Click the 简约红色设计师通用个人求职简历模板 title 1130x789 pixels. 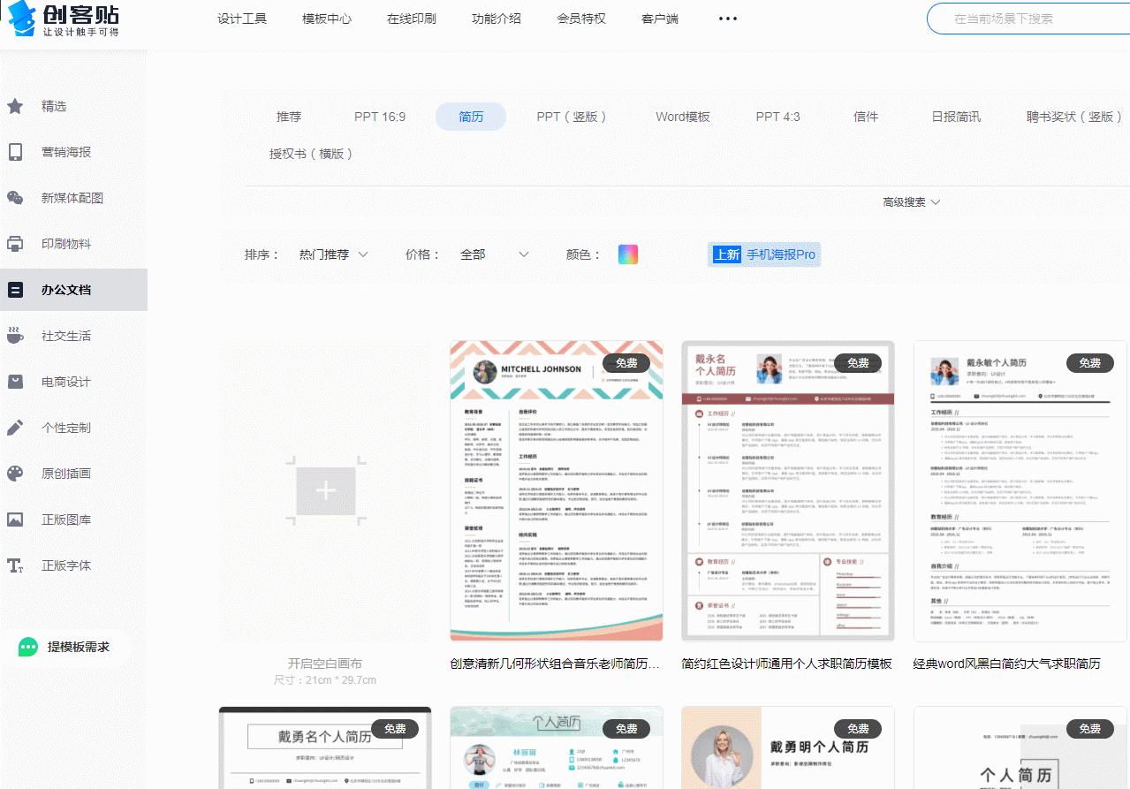click(786, 664)
